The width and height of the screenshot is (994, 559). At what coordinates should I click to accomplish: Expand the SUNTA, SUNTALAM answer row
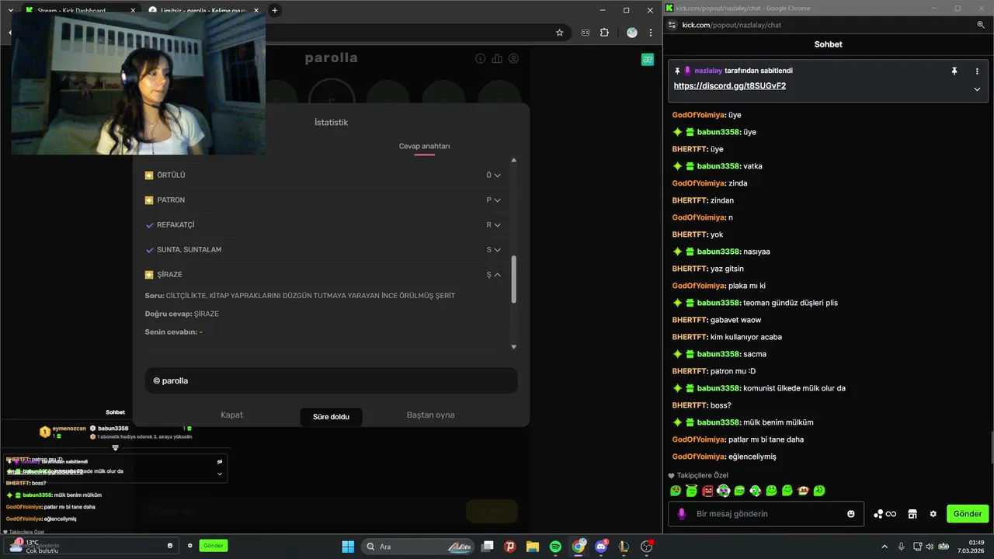pyautogui.click(x=323, y=250)
